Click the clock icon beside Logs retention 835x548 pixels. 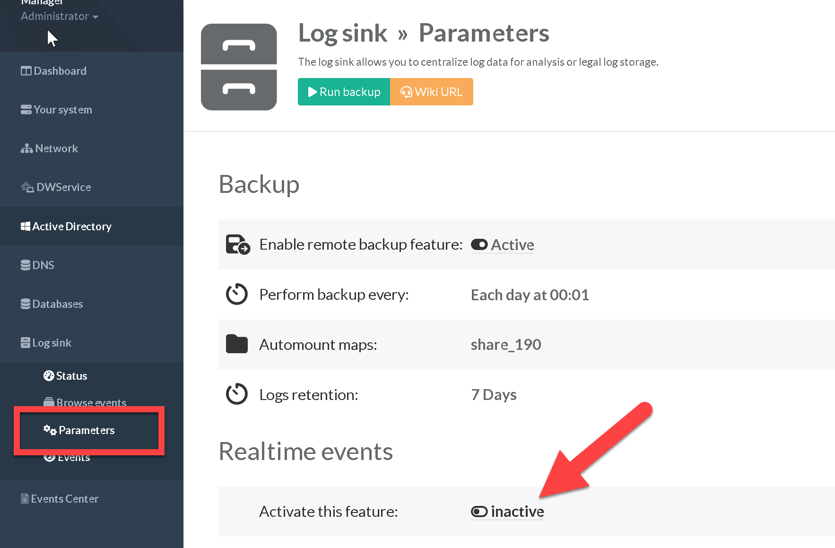237,394
